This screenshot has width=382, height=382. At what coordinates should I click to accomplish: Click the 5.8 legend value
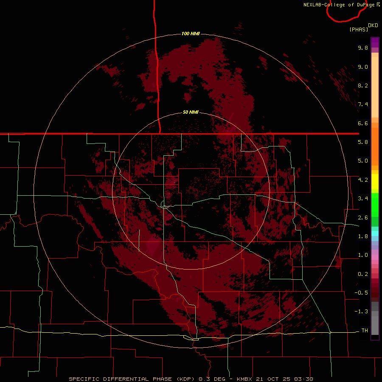pos(363,142)
